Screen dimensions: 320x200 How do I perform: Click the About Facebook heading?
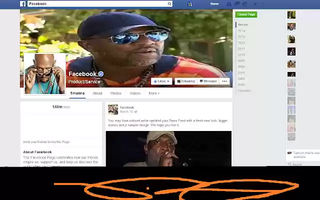pyautogui.click(x=37, y=152)
